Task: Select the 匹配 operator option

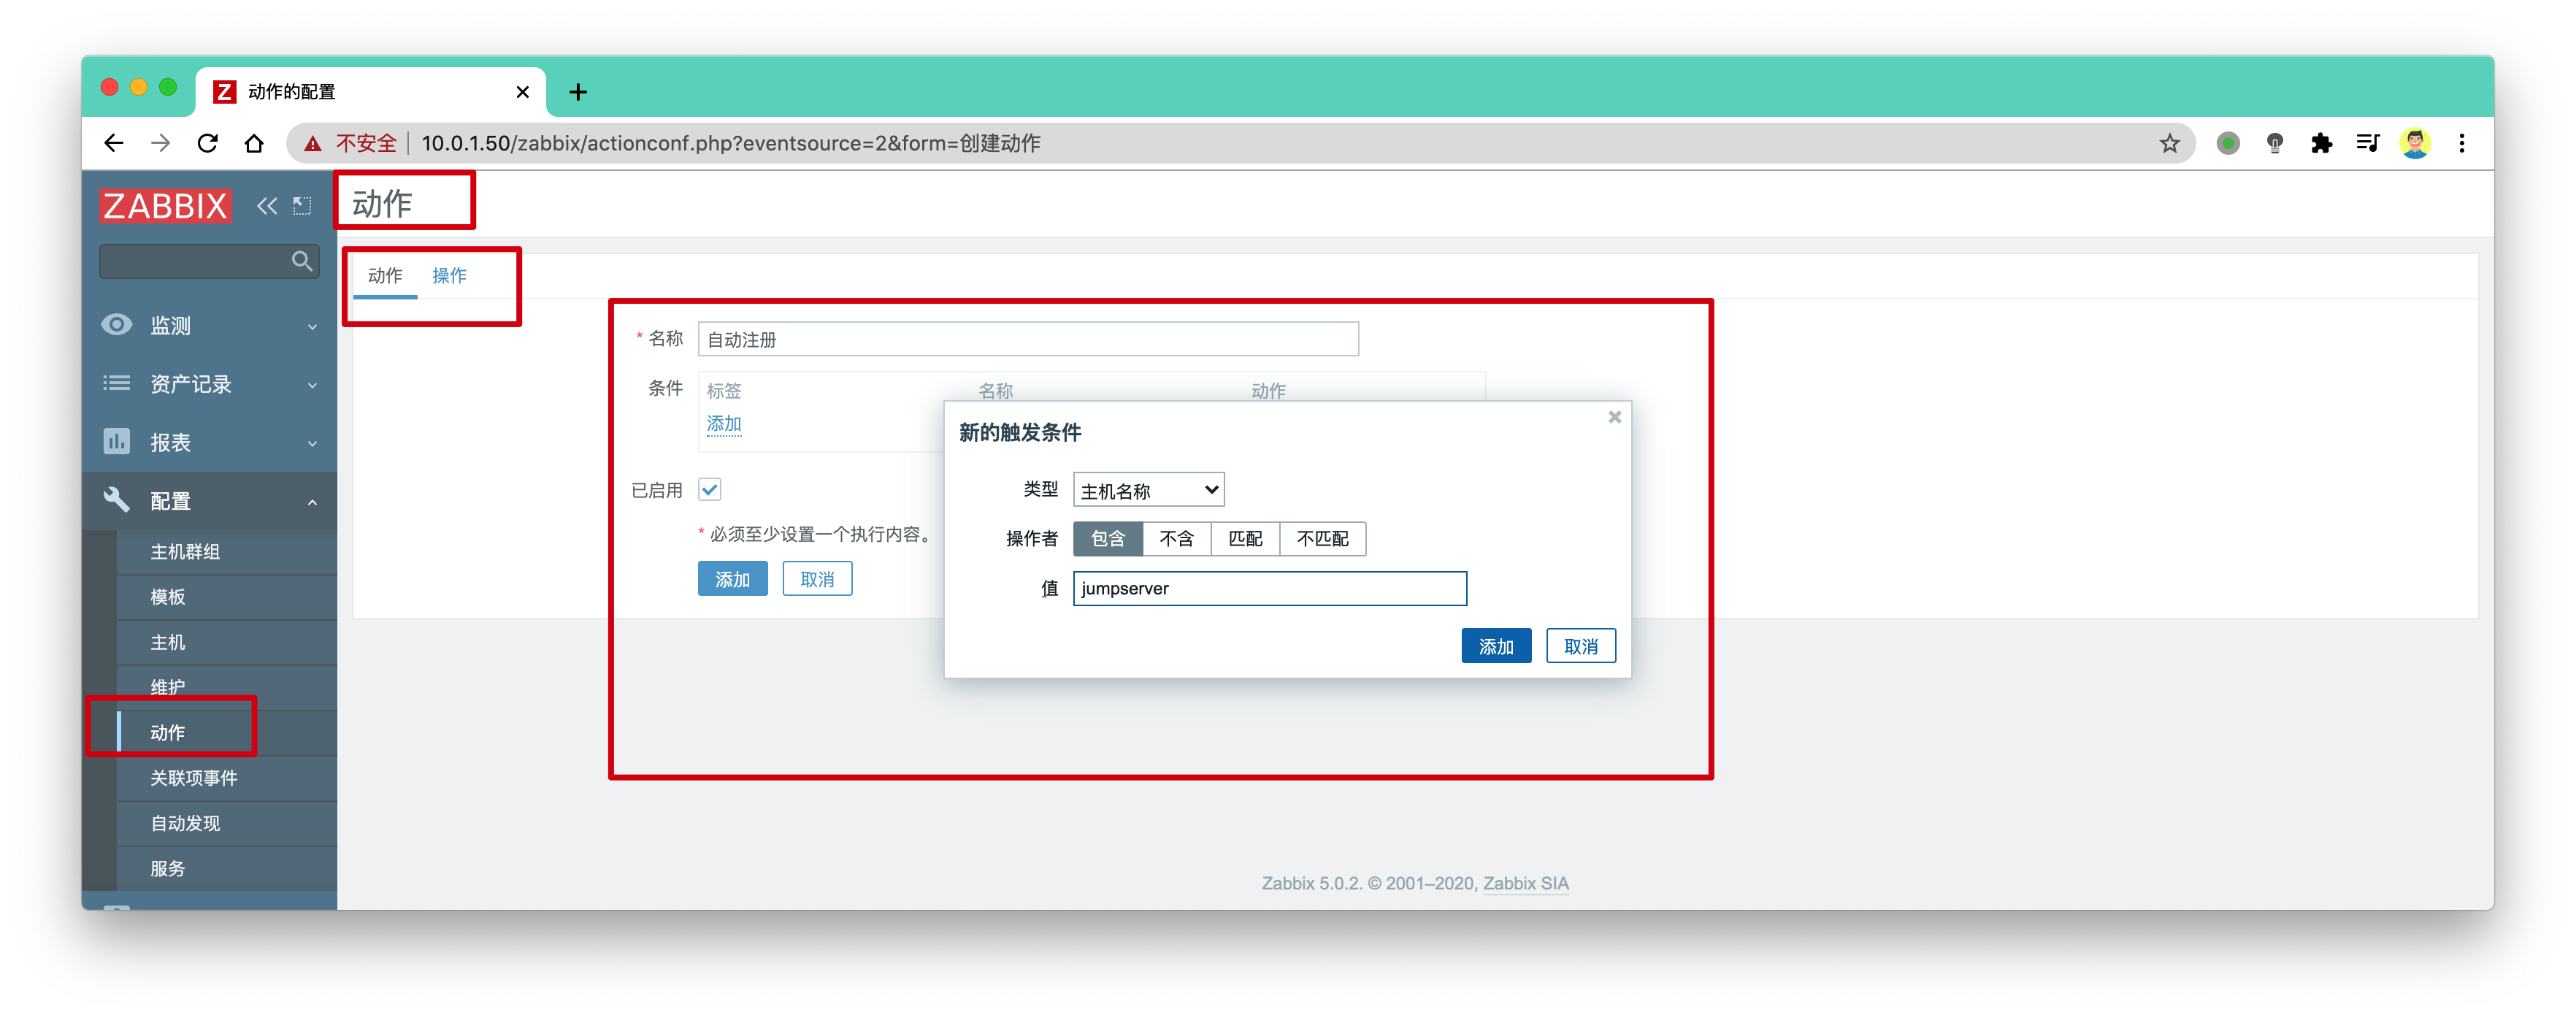Action: 1245,539
